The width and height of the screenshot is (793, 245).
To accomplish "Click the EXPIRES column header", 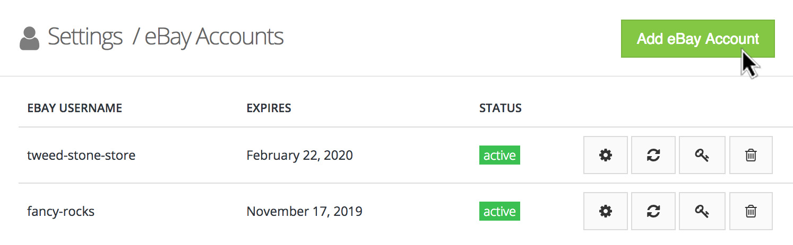I will (x=269, y=108).
